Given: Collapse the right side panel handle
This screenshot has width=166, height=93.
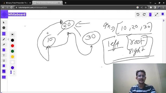Looking at the screenshot, I should (x=164, y=21).
